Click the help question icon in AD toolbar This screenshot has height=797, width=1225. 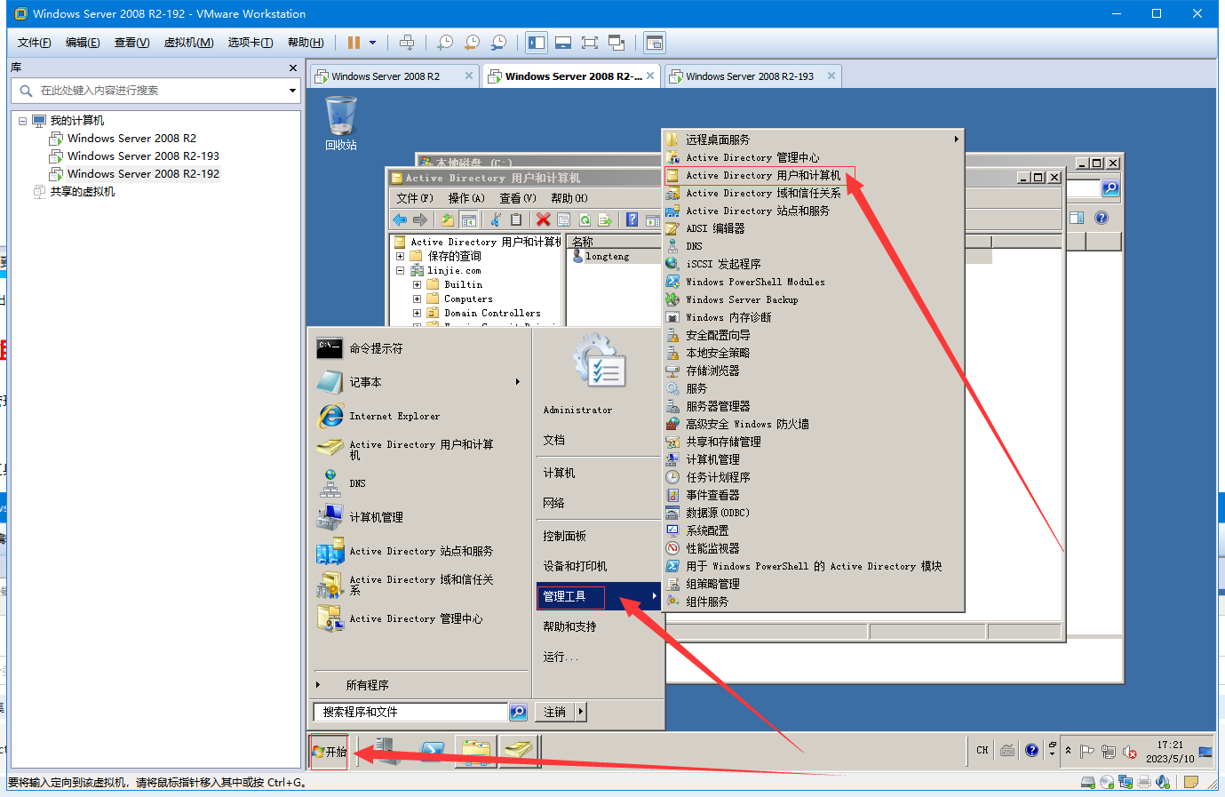(x=632, y=219)
